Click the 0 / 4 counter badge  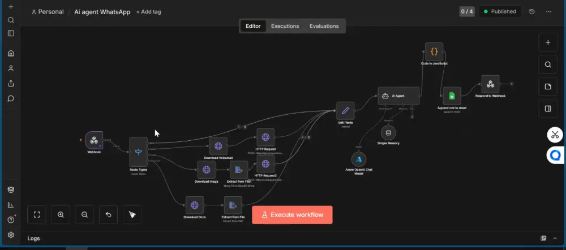(x=466, y=11)
